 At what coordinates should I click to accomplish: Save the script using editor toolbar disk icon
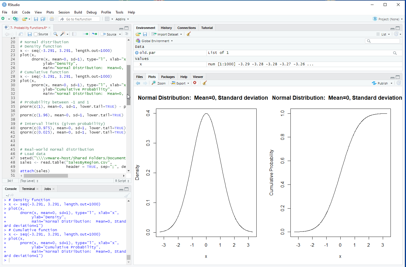(x=30, y=34)
